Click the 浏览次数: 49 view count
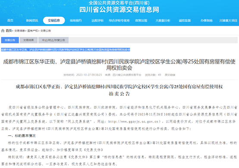 click(153, 75)
